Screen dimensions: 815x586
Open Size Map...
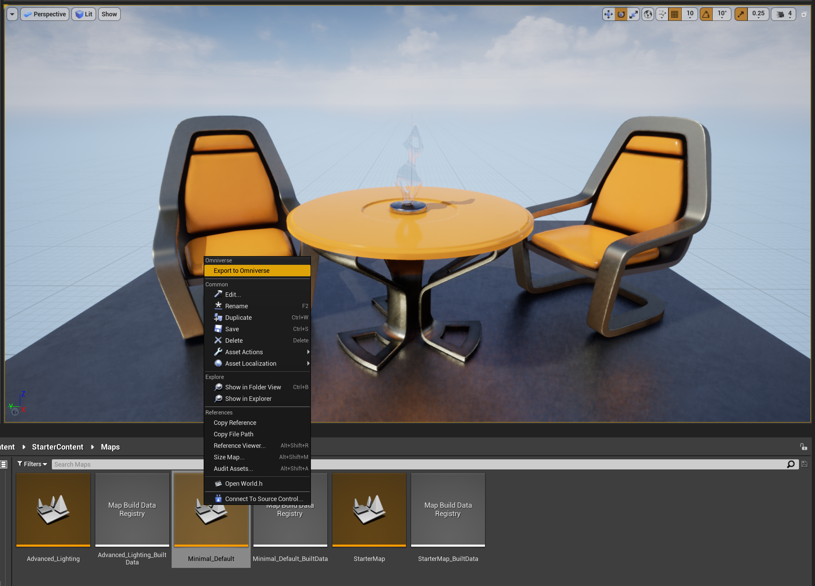coord(257,457)
